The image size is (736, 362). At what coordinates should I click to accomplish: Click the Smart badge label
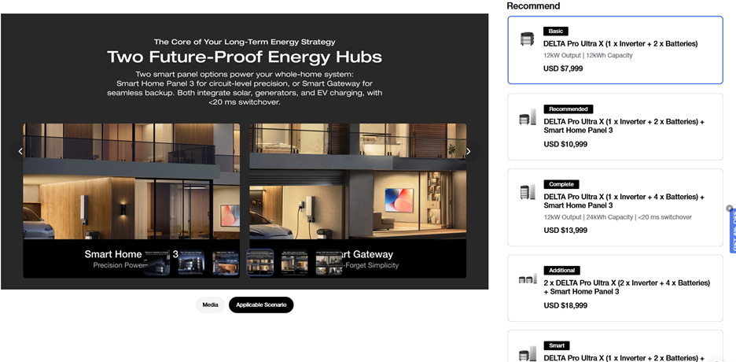[557, 345]
